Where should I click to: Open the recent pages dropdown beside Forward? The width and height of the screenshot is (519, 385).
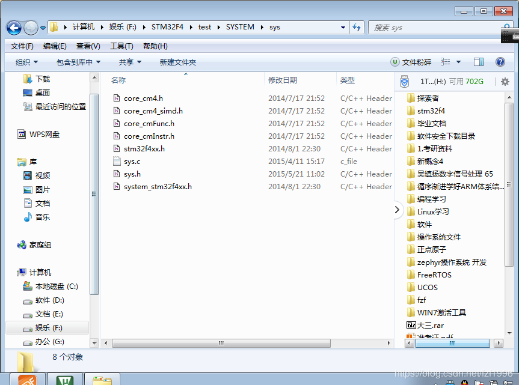pos(43,28)
